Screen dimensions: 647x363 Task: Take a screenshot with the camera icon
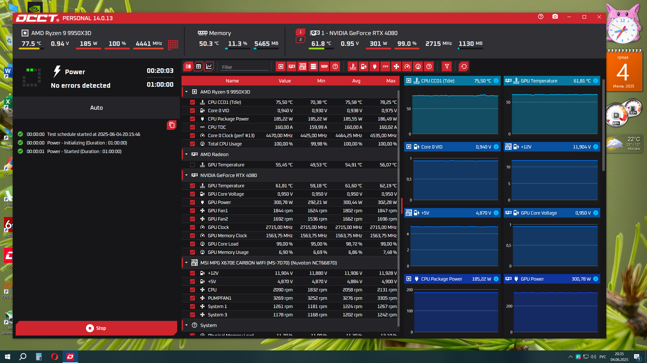[555, 17]
